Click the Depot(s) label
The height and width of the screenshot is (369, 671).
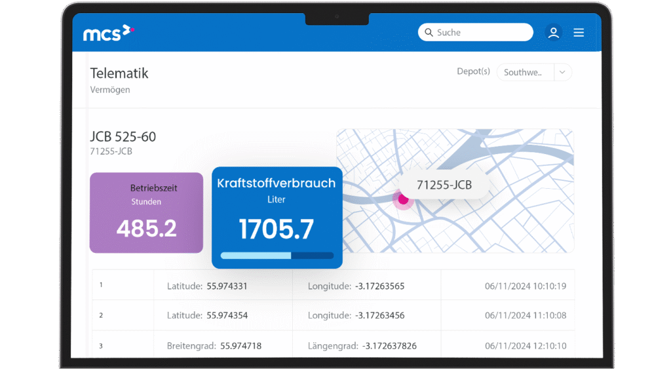pyautogui.click(x=473, y=71)
